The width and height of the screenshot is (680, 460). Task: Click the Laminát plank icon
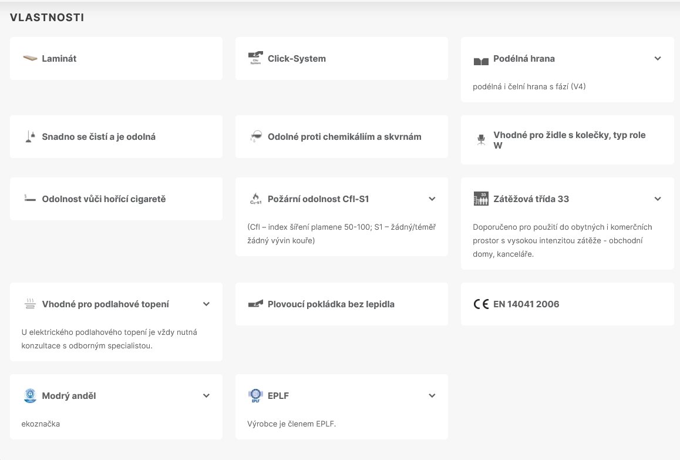tap(30, 59)
